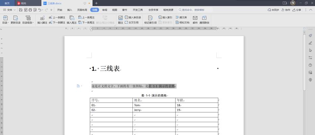Click the table caption 表 1-1 演示的表格
315x135 pixels.
tap(154, 96)
